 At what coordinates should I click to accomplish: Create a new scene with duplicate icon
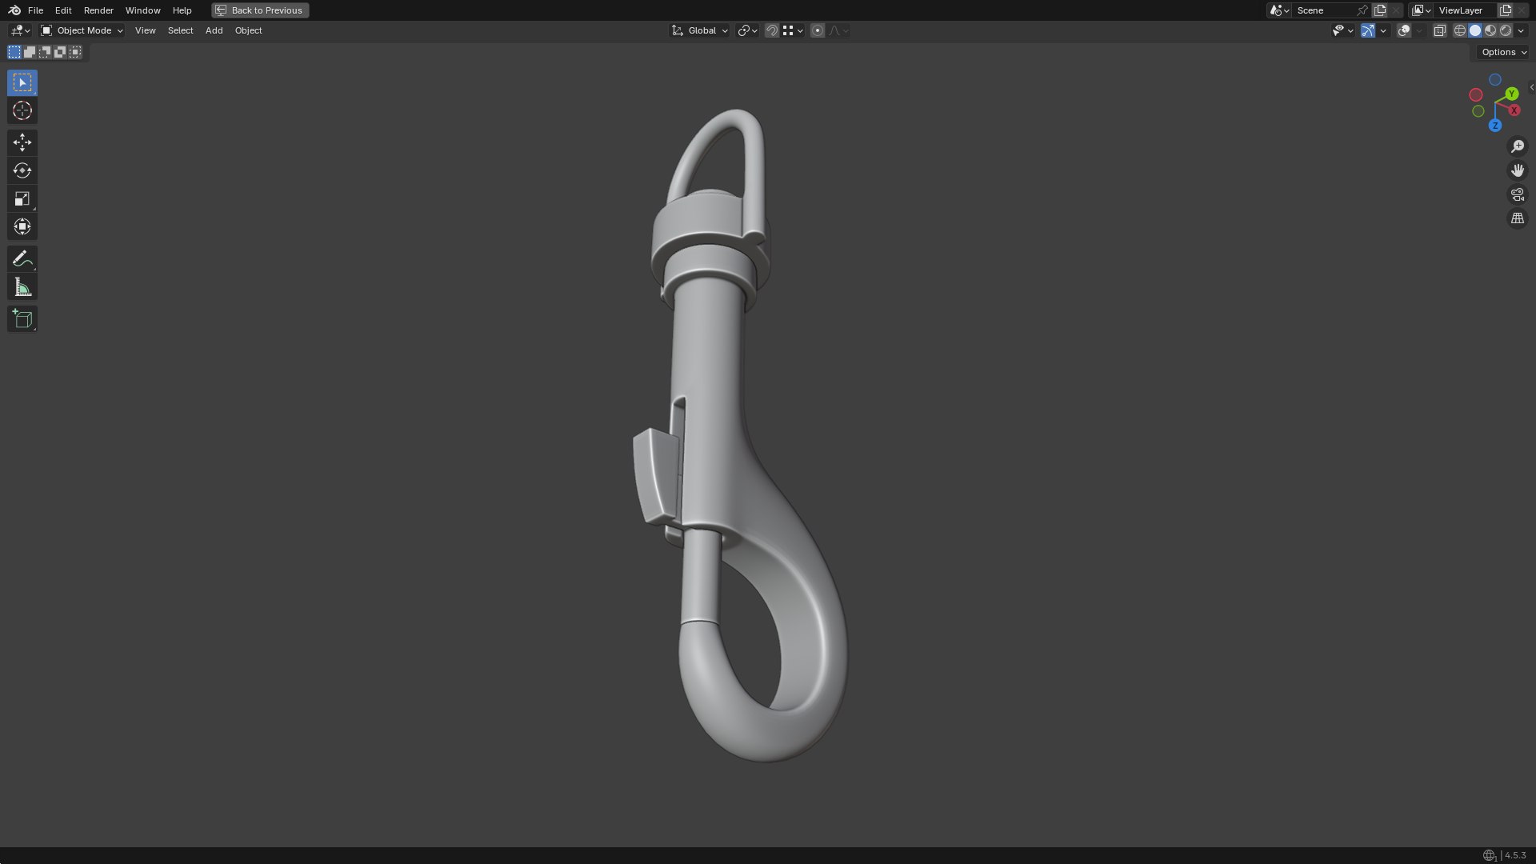click(1380, 10)
